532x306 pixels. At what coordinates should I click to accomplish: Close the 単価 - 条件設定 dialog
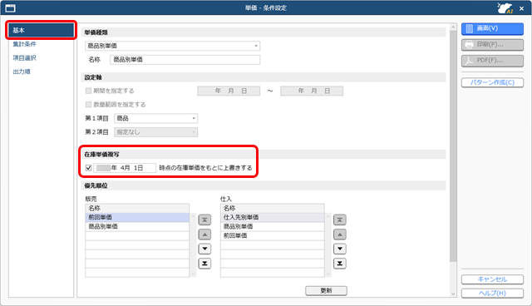(x=521, y=8)
